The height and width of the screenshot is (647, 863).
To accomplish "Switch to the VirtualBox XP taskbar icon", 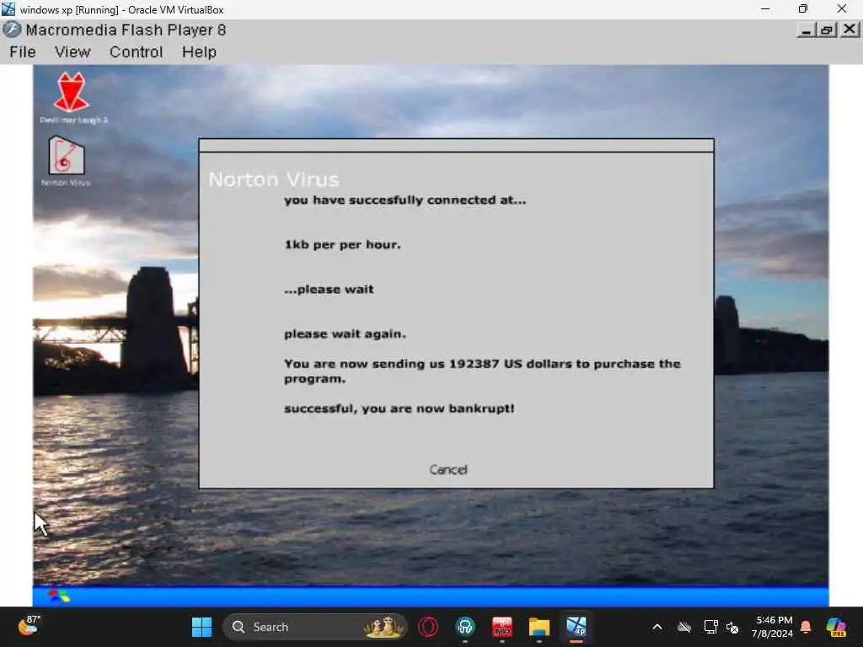I will 576,627.
